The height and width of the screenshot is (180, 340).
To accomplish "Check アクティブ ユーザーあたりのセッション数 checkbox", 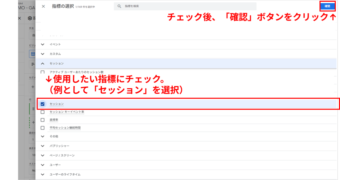I will coord(42,72).
